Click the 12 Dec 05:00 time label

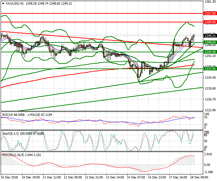(x=73, y=177)
